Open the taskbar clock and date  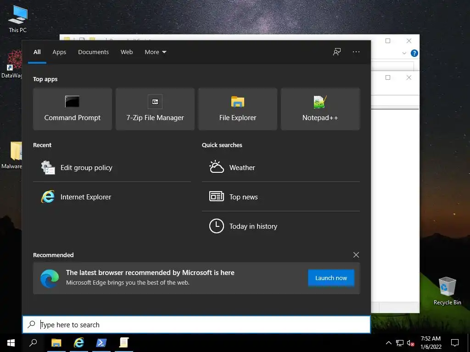[431, 343]
